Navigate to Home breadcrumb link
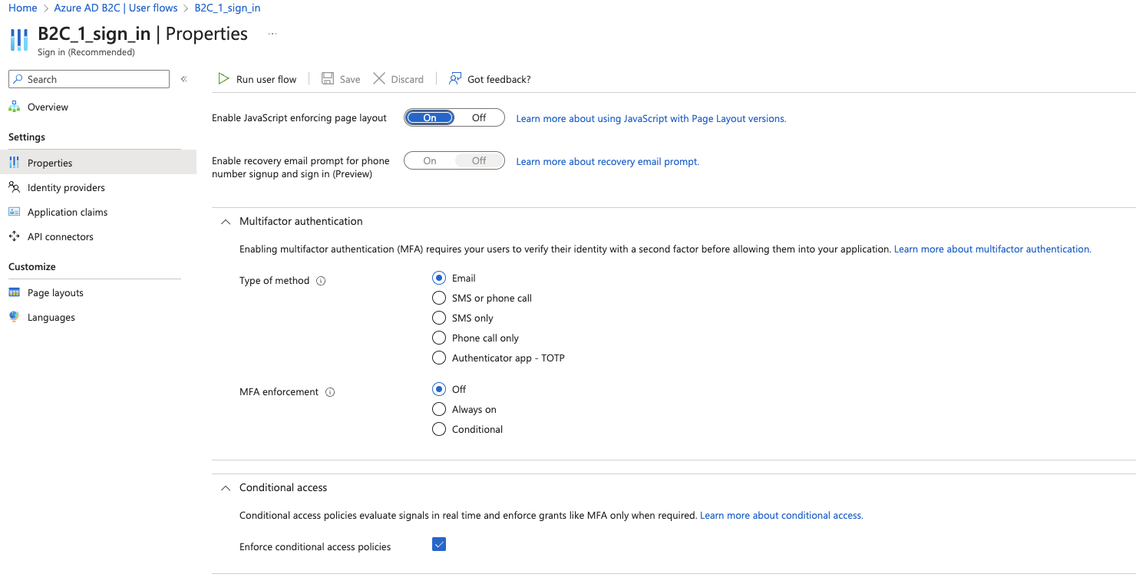The height and width of the screenshot is (584, 1136). pyautogui.click(x=23, y=8)
